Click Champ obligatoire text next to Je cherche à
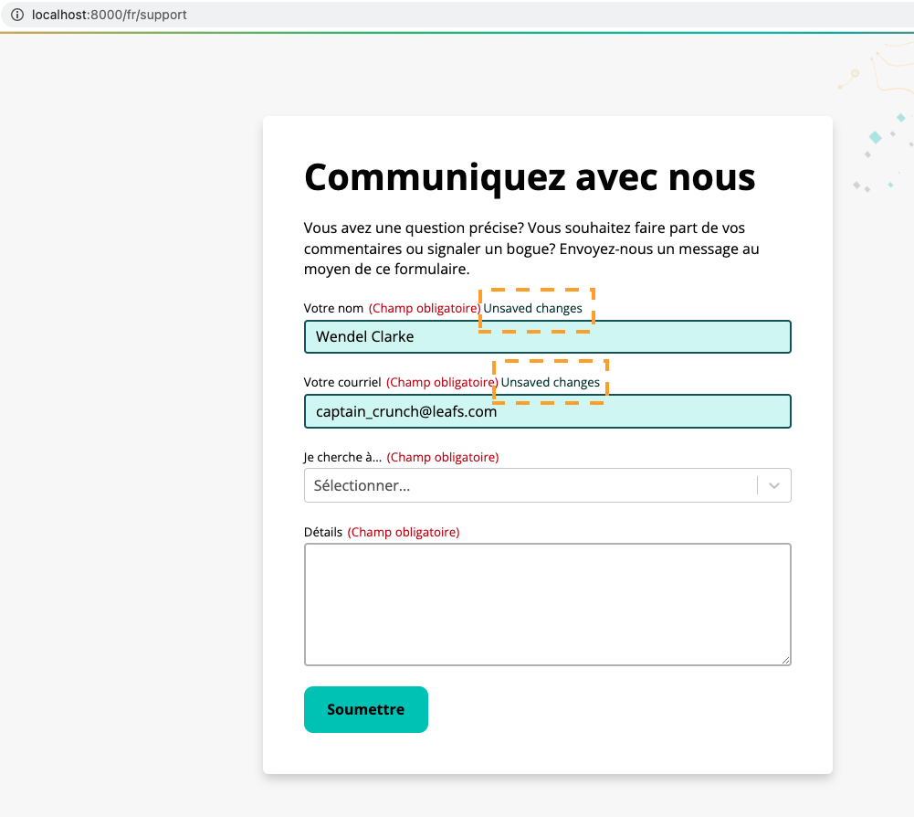The height and width of the screenshot is (817, 914). [443, 457]
